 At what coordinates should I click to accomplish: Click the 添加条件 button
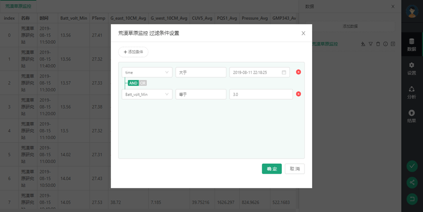[133, 52]
